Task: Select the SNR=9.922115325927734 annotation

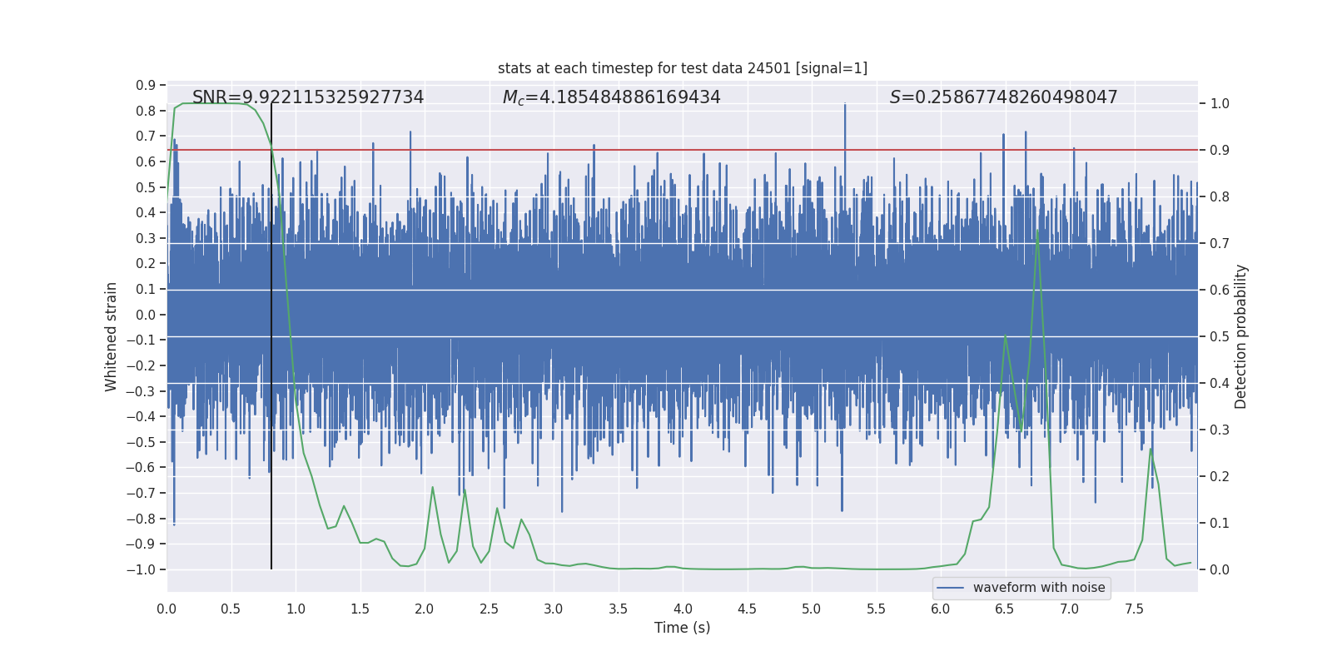Action: [308, 97]
